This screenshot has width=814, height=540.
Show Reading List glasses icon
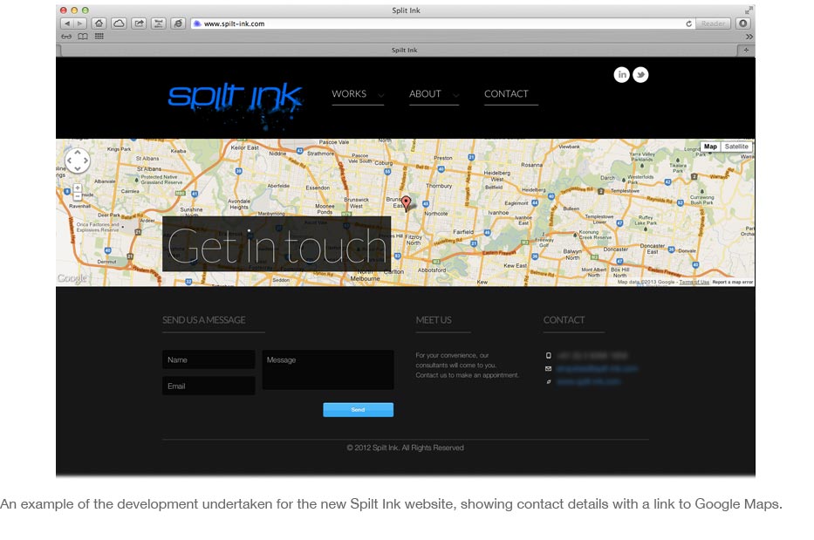click(x=66, y=37)
